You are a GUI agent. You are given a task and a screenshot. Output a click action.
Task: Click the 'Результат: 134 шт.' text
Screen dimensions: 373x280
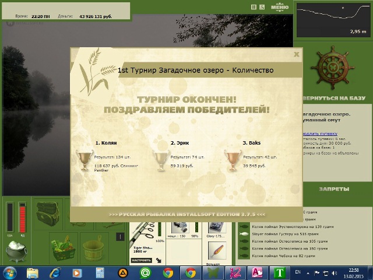click(x=112, y=157)
